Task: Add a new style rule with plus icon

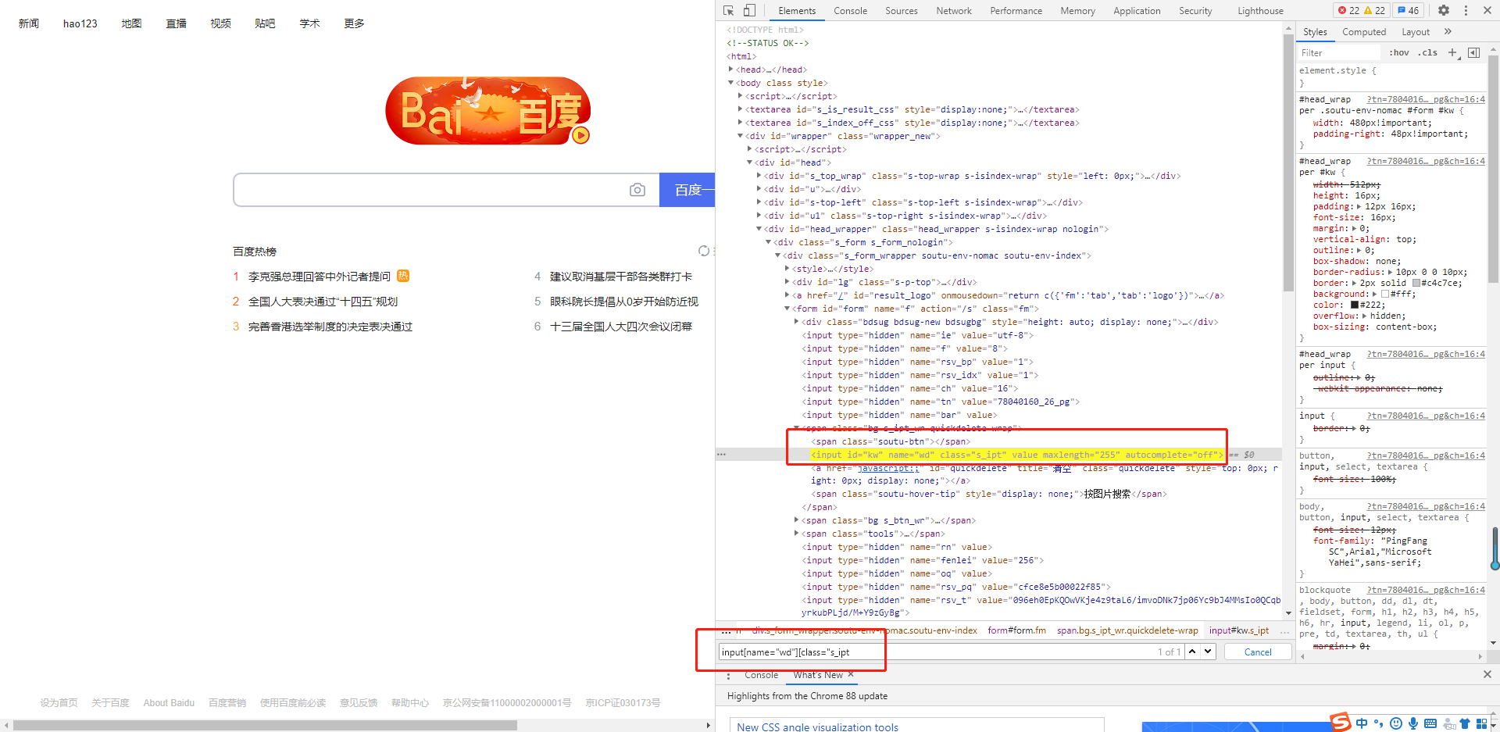Action: pyautogui.click(x=1453, y=52)
